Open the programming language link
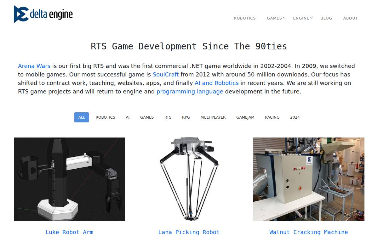Image resolution: width=378 pixels, height=236 pixels. [x=190, y=92]
